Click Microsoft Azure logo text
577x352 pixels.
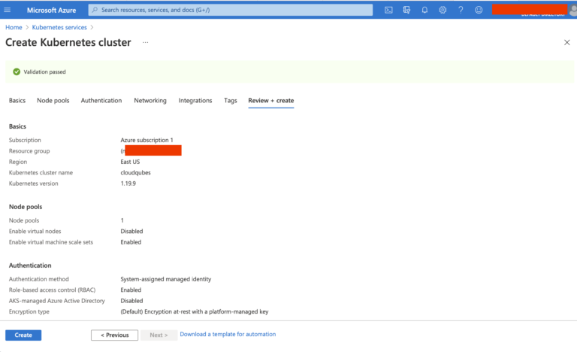click(x=51, y=10)
